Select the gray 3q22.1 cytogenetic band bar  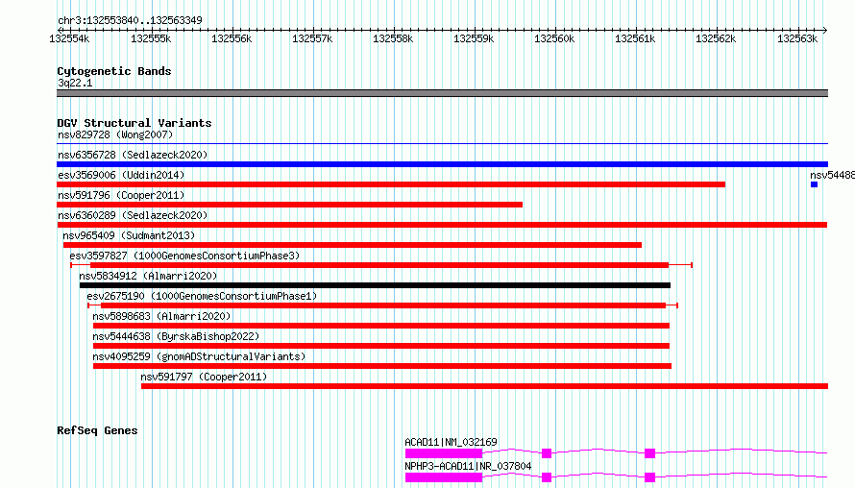442,93
